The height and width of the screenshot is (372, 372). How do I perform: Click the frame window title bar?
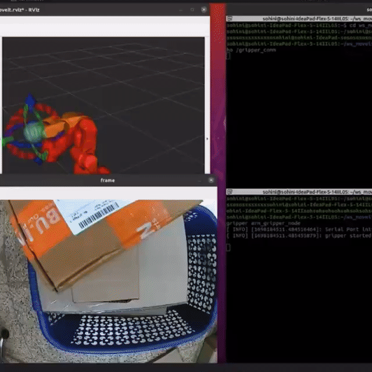pos(108,180)
